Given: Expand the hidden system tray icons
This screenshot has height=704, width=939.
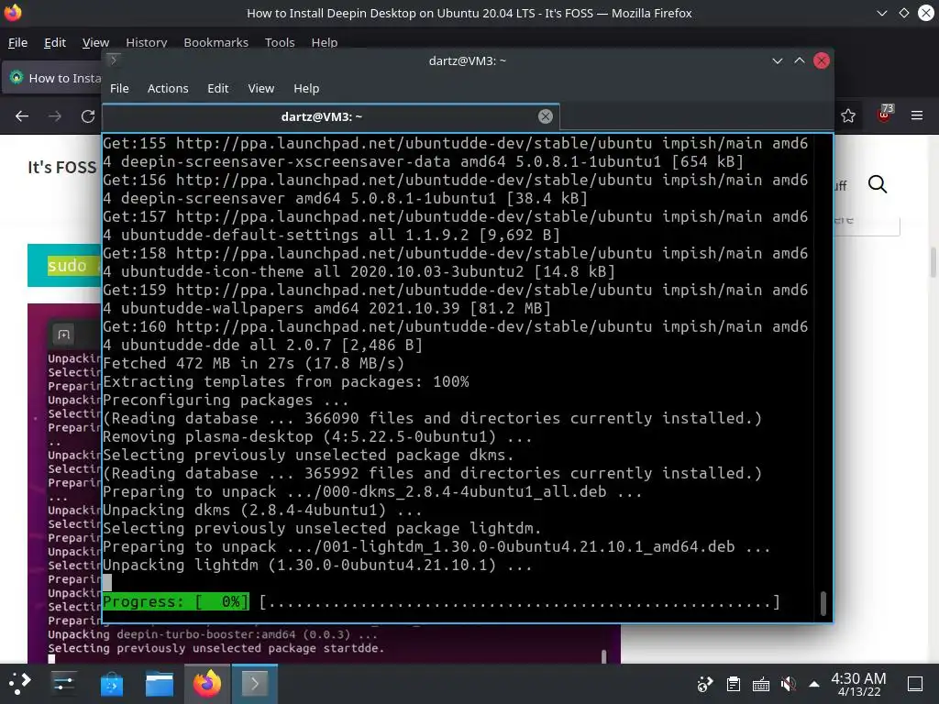Looking at the screenshot, I should click(x=814, y=684).
